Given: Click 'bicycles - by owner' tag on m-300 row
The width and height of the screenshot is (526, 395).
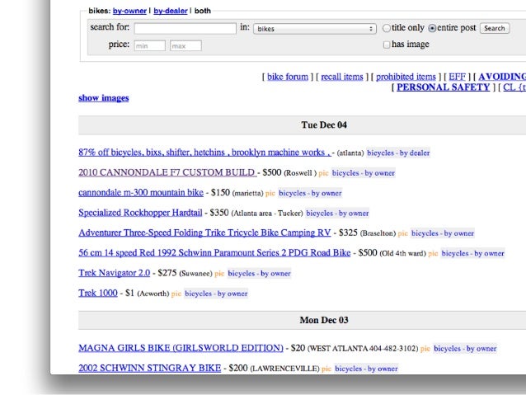Looking at the screenshot, I should click(310, 193).
